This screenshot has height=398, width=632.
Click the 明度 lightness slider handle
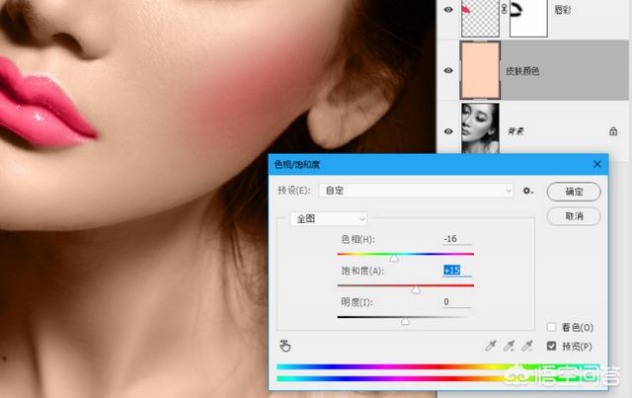coord(405,321)
